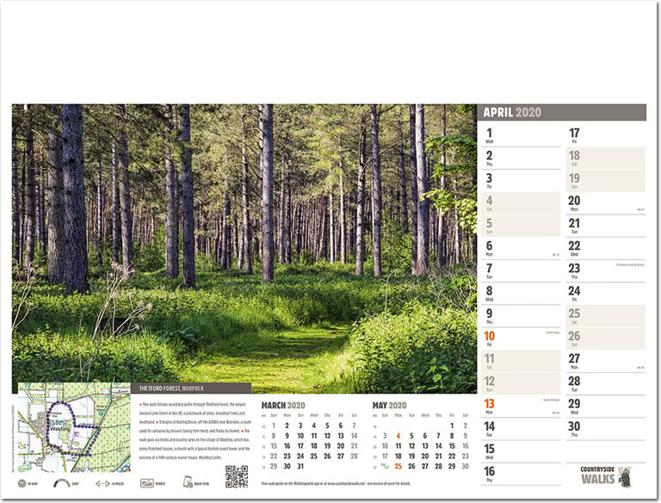The width and height of the screenshot is (661, 503).
Task: Select the shaded April 19 Sun cell
Action: point(605,181)
